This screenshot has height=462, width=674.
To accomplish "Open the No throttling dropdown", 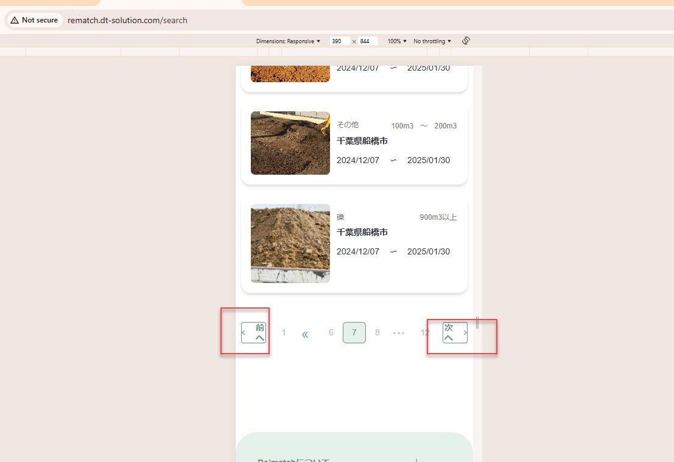I will tap(432, 41).
